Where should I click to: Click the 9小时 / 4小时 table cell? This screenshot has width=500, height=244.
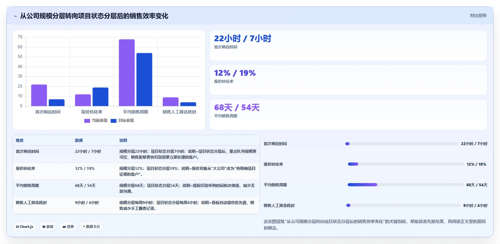pyautogui.click(x=87, y=203)
